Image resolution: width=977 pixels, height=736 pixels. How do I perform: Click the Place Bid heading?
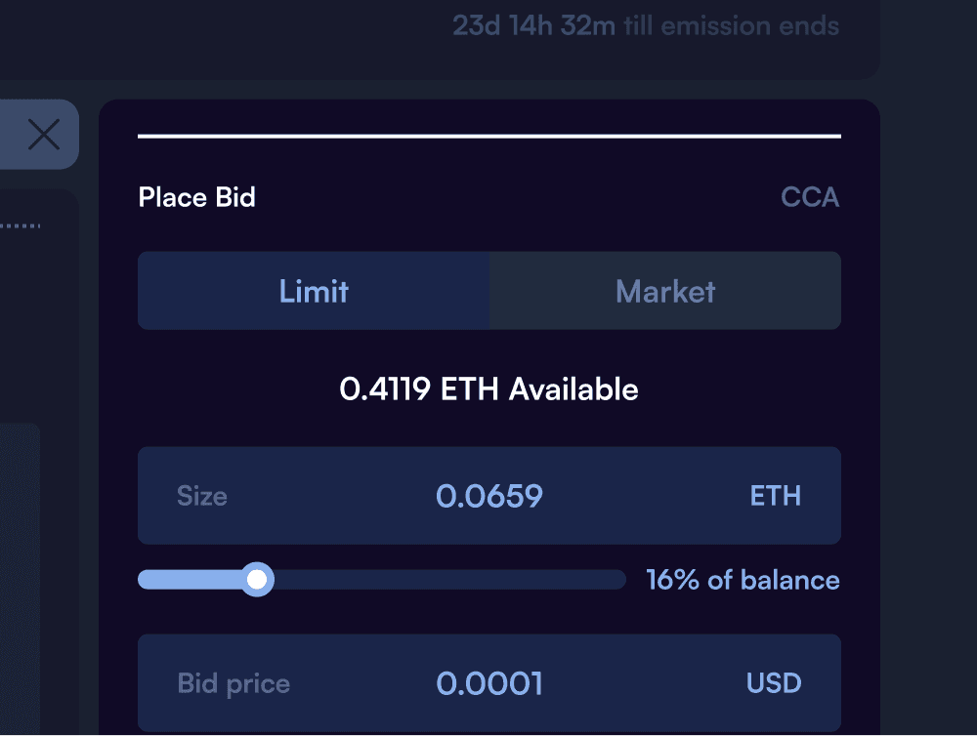tap(197, 197)
